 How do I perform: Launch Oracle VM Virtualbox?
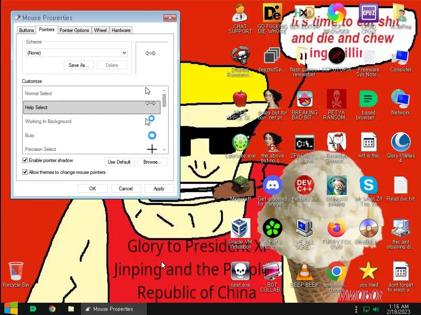tap(240, 228)
